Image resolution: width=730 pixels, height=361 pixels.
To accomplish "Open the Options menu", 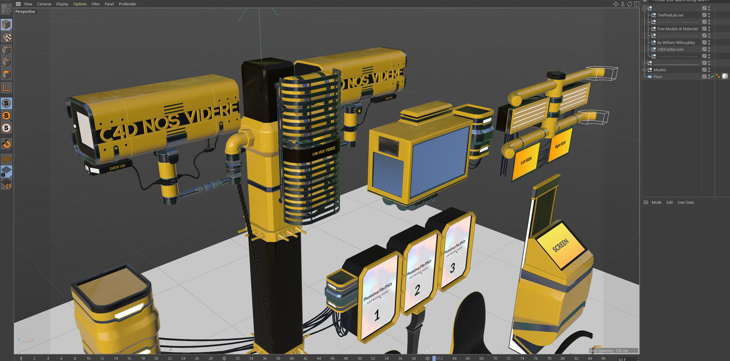I will click(80, 4).
